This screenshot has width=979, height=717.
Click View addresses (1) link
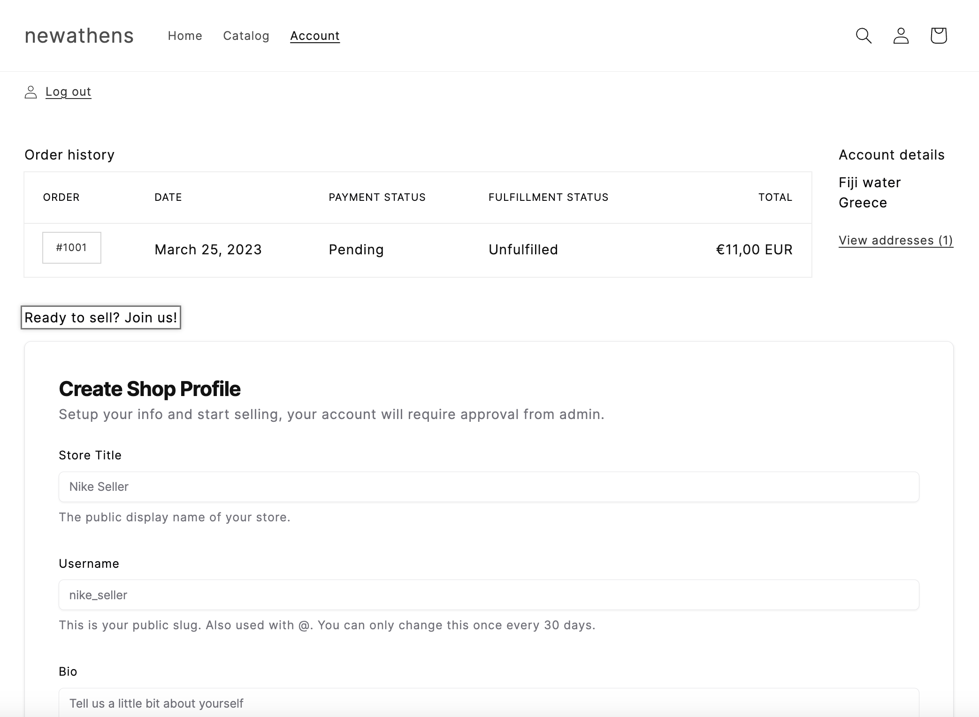895,240
